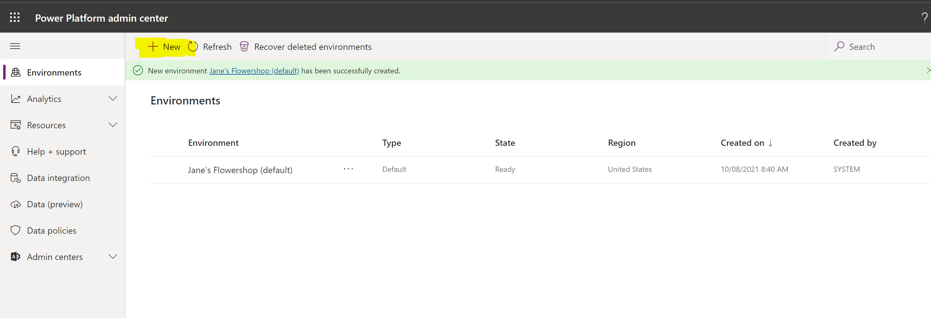Click the Help question mark icon

(924, 18)
